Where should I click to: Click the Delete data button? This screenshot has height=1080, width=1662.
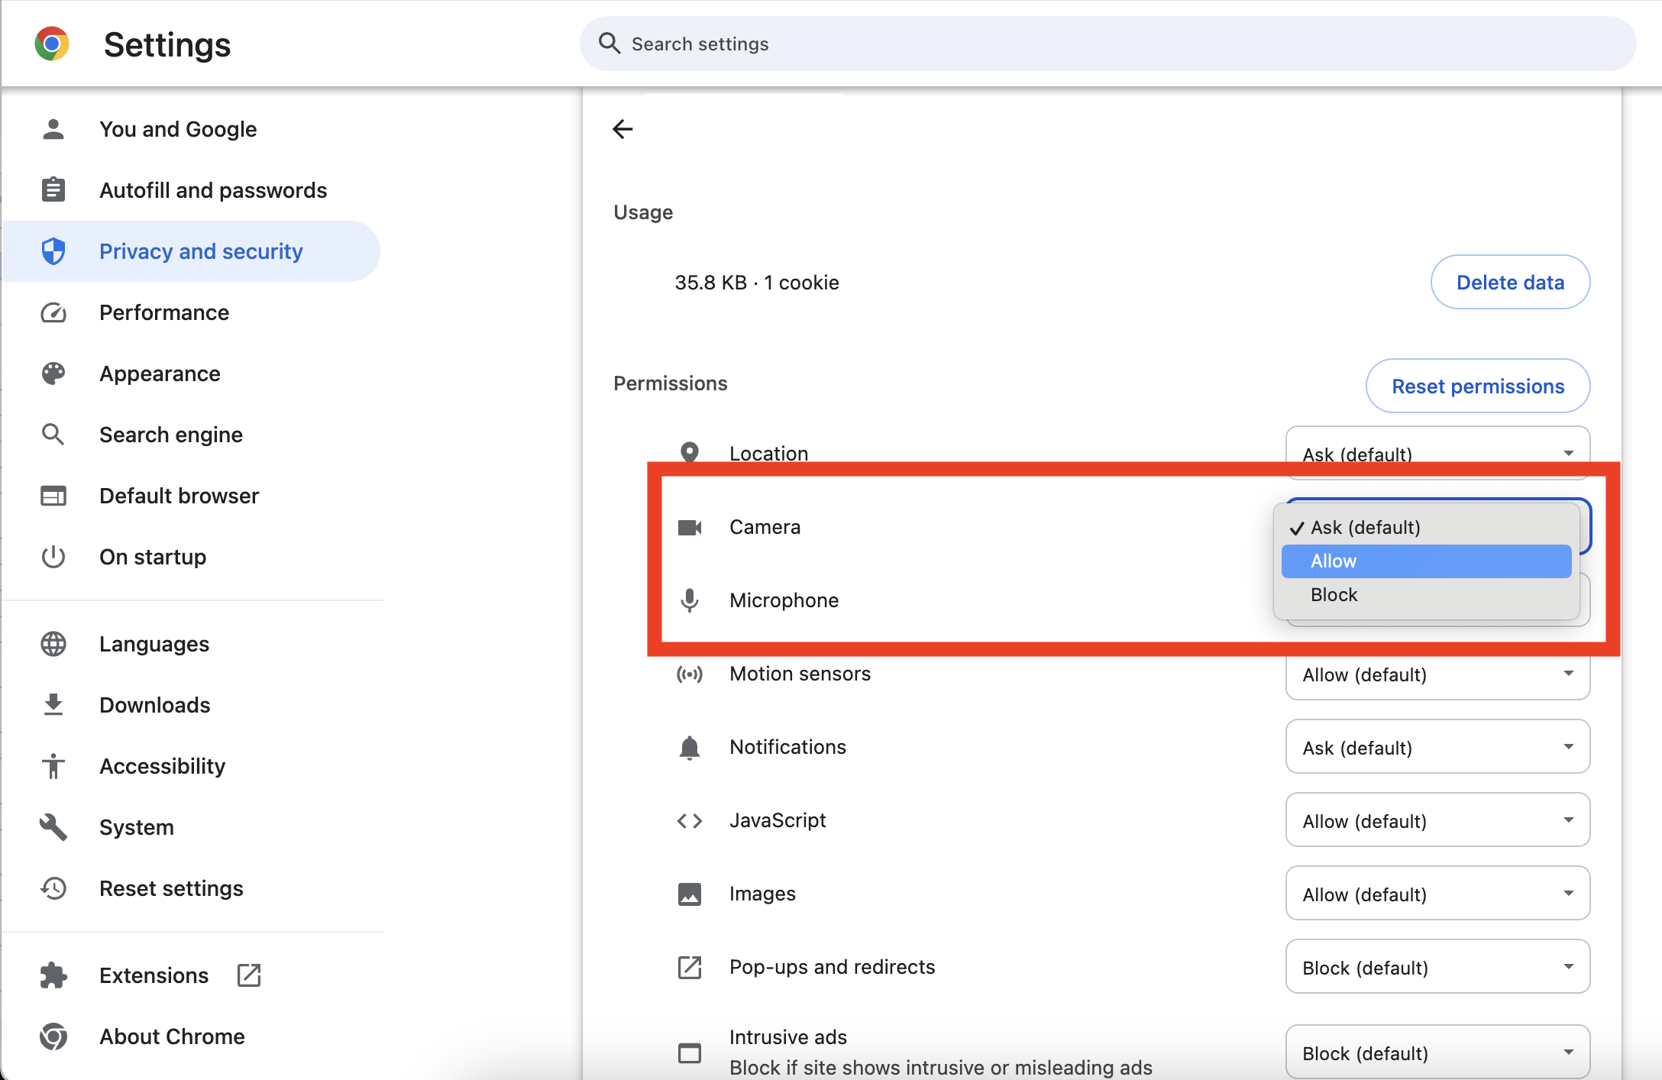1510,282
